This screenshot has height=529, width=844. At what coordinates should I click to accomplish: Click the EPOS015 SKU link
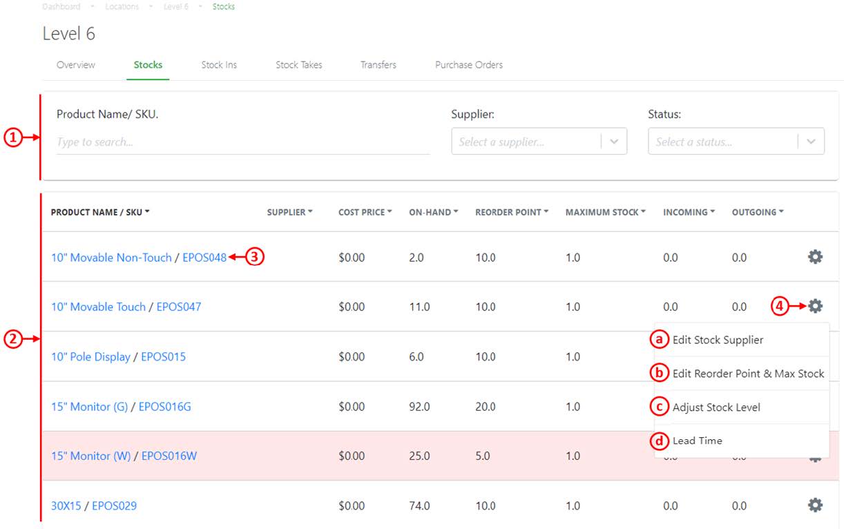tap(164, 357)
